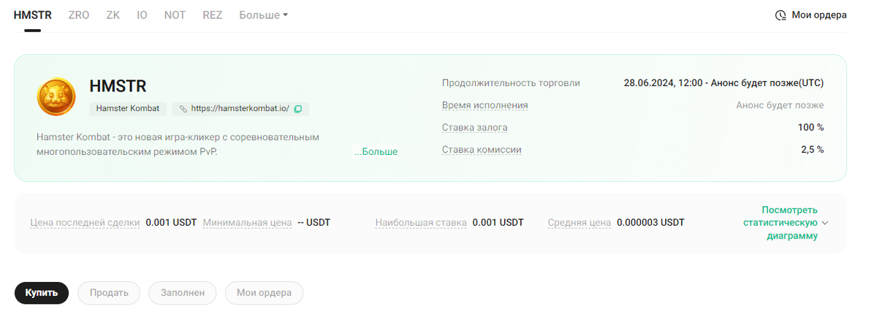Viewport: 877px width, 325px height.
Task: Click the clock icon beside Мои ордера
Action: pyautogui.click(x=781, y=15)
